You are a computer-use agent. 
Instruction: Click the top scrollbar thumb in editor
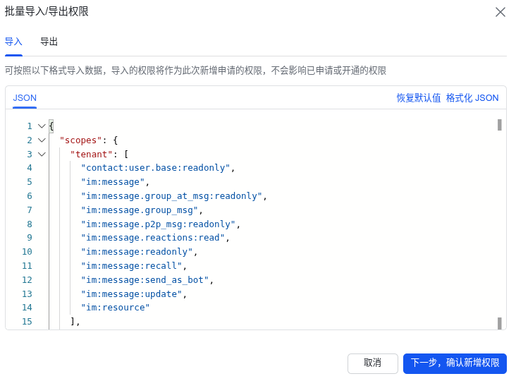click(499, 125)
